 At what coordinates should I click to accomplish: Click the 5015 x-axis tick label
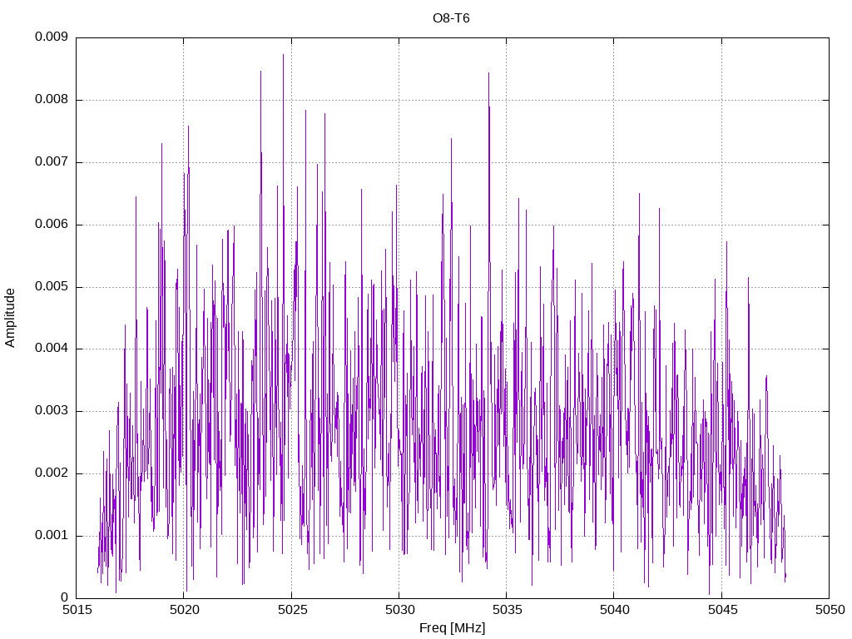click(x=77, y=610)
